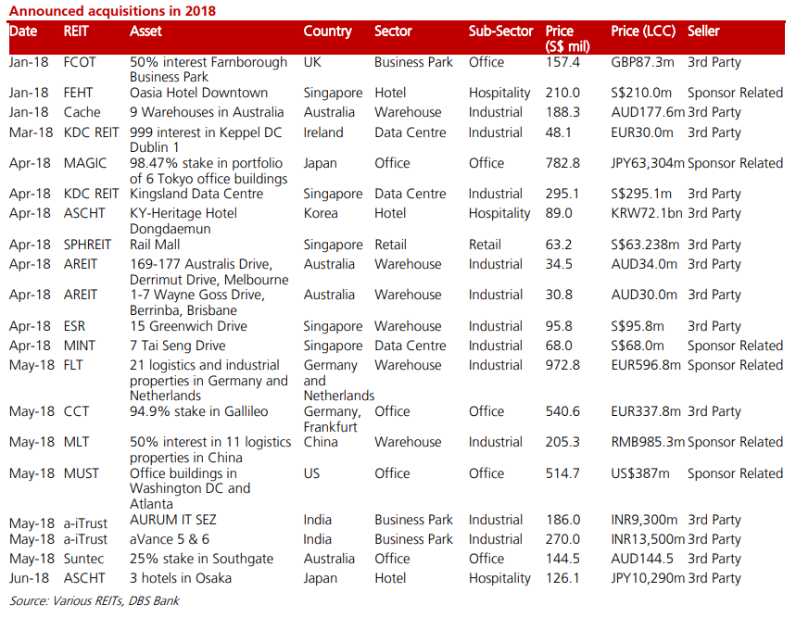The height and width of the screenshot is (617, 796).
Task: Click the 'ESR' REIT cell
Action: [75, 326]
